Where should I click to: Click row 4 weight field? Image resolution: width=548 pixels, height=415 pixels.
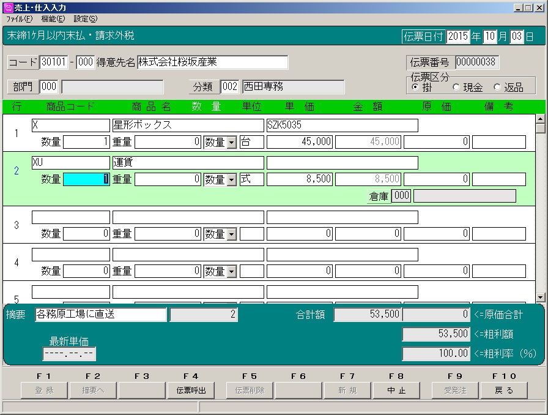click(168, 271)
